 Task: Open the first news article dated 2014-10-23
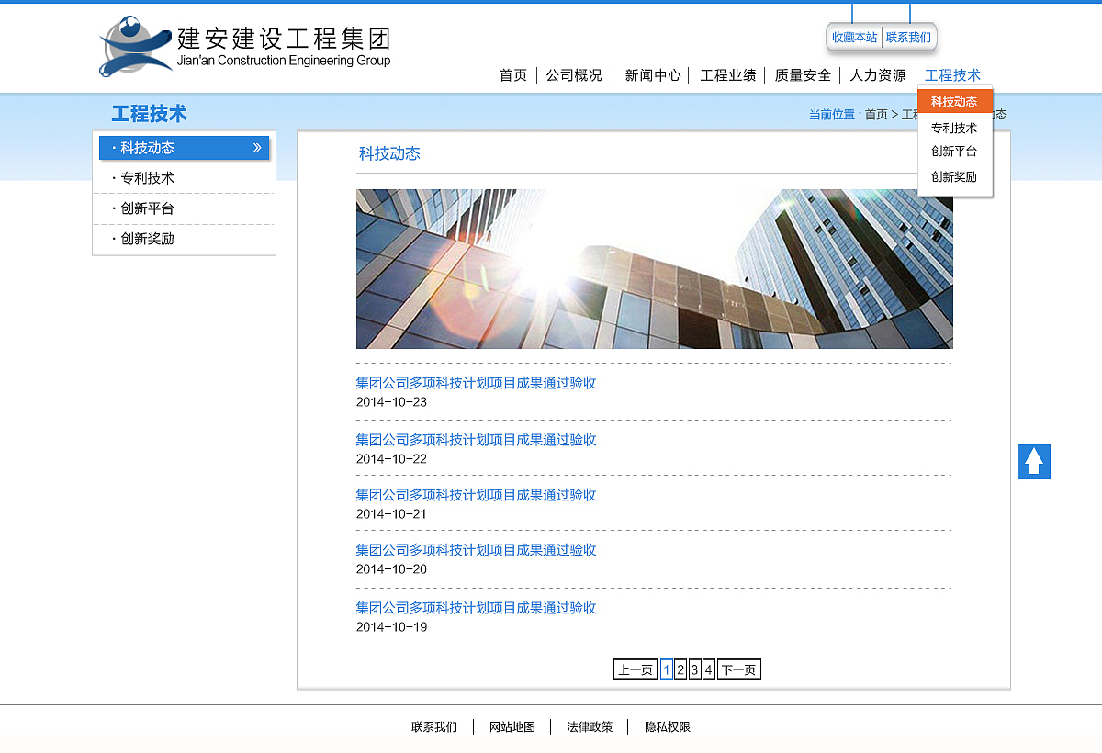[476, 383]
